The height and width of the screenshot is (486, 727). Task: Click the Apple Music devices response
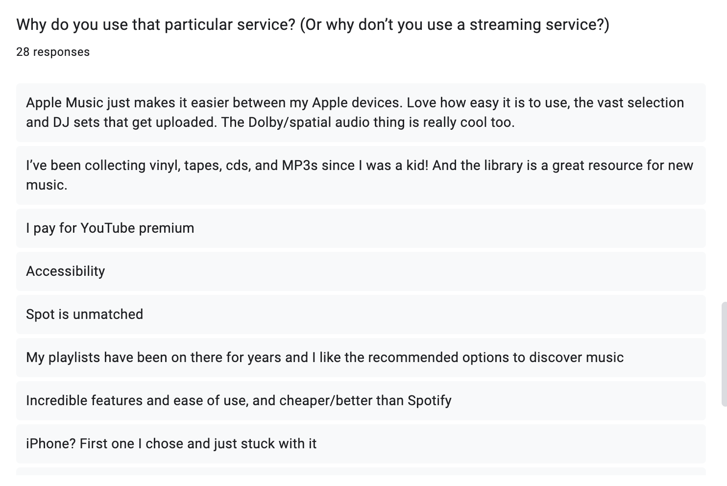pyautogui.click(x=361, y=113)
